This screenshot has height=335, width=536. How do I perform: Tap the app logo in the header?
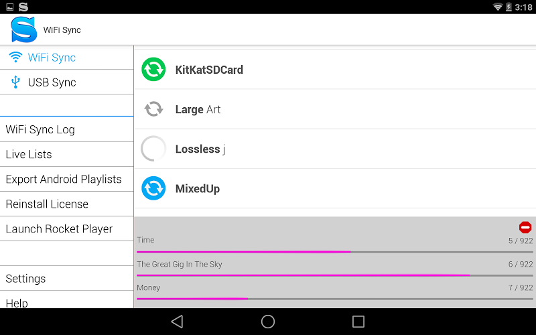coord(23,29)
